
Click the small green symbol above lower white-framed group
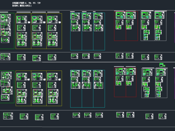(162, 65)
